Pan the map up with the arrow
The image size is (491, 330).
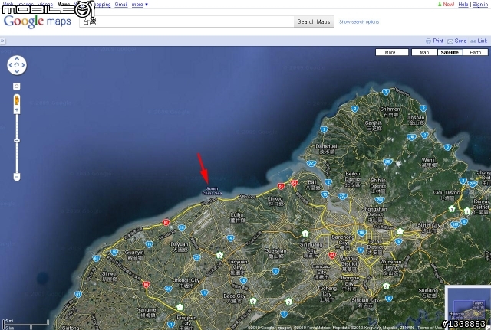coord(17,59)
